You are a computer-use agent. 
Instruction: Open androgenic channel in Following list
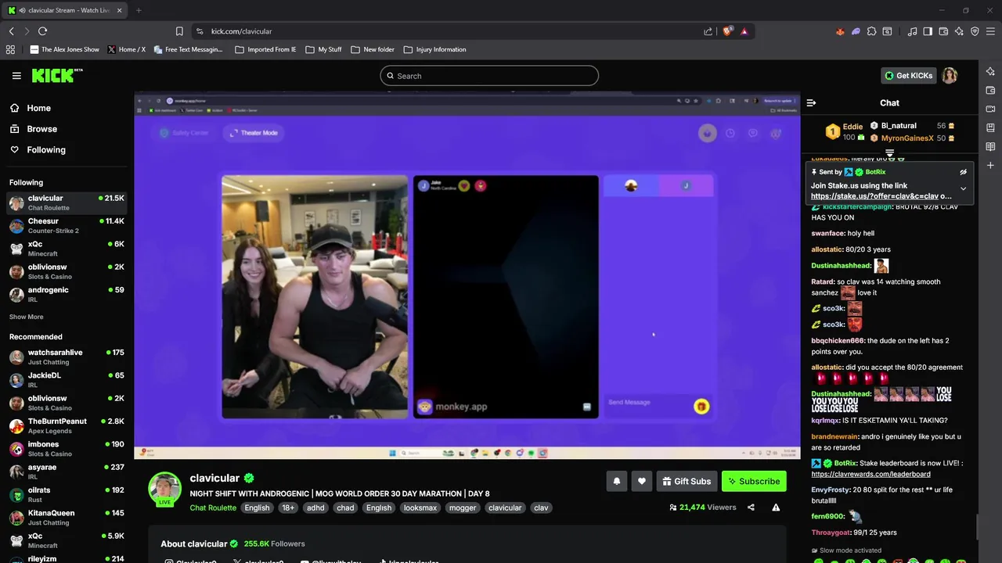click(x=67, y=294)
